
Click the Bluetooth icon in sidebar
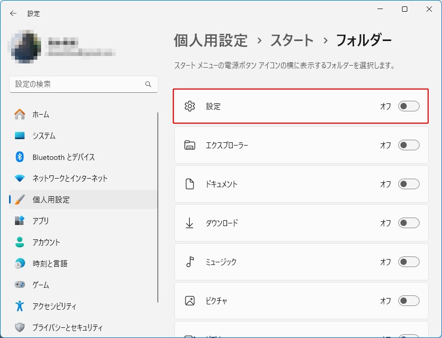[19, 157]
